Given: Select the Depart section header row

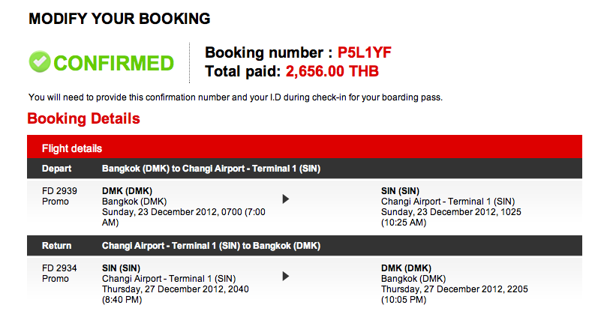Looking at the screenshot, I should point(305,169).
